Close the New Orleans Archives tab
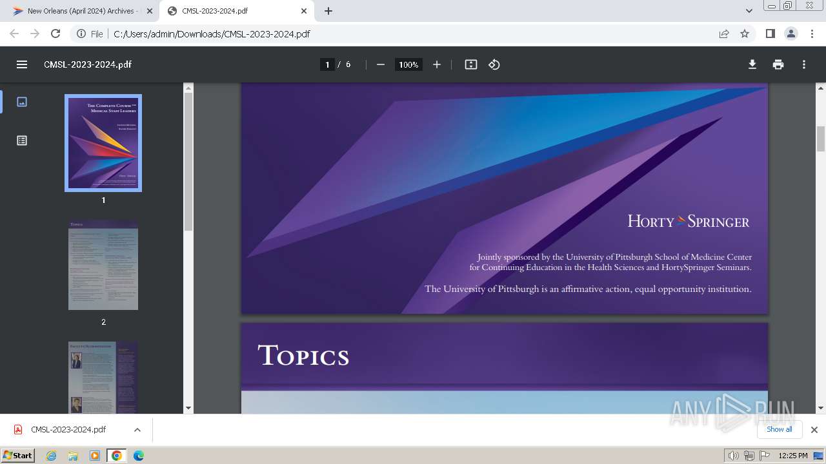The image size is (826, 464). [150, 11]
